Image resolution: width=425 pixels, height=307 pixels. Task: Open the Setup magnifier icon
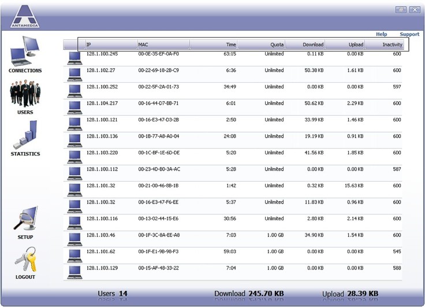pyautogui.click(x=25, y=219)
